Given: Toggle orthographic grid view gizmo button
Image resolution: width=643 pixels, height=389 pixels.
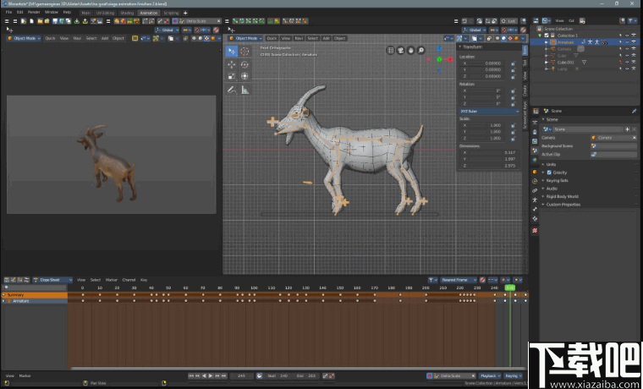Looking at the screenshot, I should point(390,50).
